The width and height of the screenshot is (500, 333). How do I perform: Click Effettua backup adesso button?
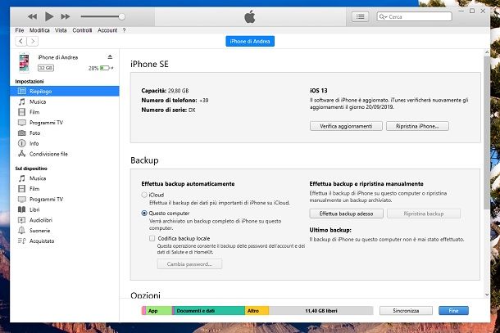346,214
